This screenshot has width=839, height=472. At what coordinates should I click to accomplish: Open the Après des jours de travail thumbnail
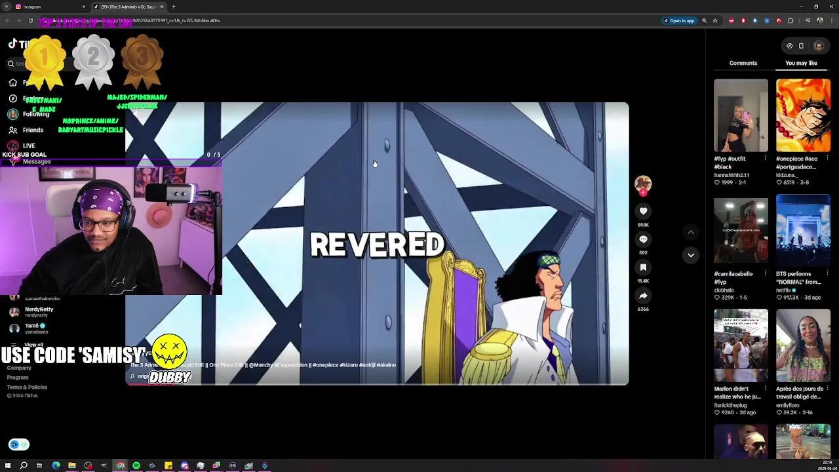coord(803,345)
